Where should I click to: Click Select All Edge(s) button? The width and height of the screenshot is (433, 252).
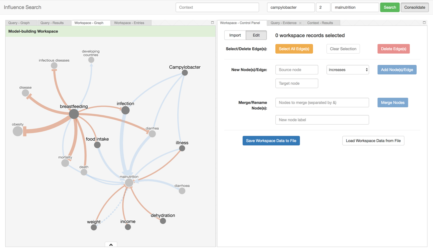tap(294, 49)
